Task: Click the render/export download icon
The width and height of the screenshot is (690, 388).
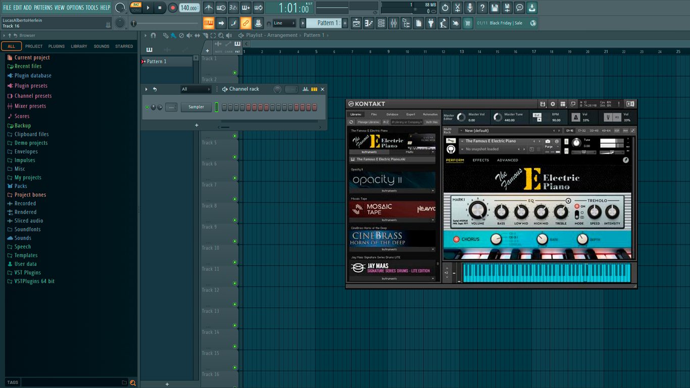Action: coord(532,8)
